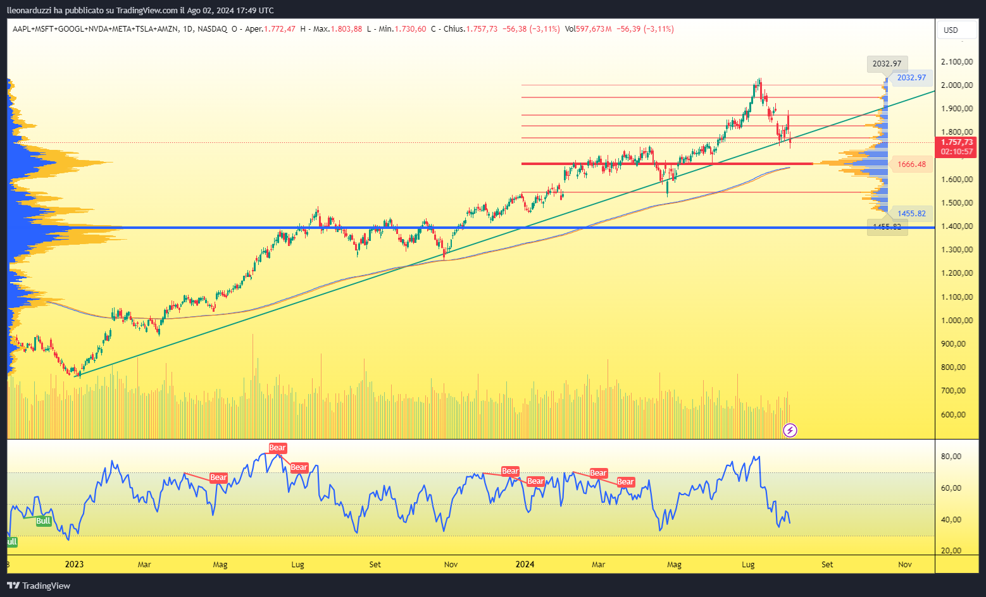The image size is (986, 597).
Task: Click the Vol 597,673M reading
Action: pos(589,29)
